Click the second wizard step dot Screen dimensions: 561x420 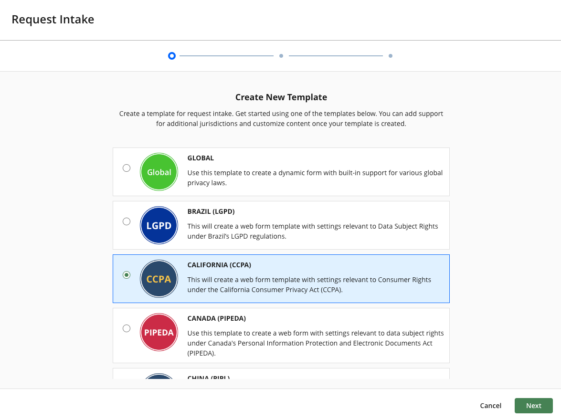pos(281,56)
